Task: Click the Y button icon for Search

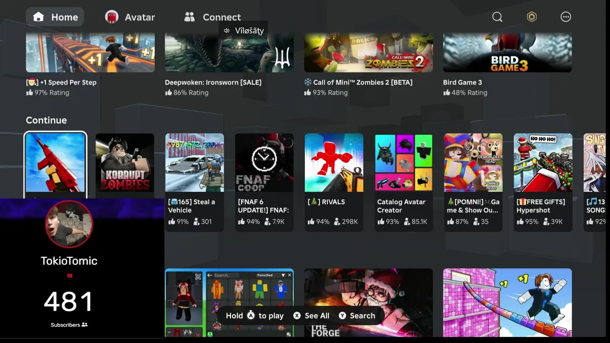Action: pyautogui.click(x=342, y=316)
